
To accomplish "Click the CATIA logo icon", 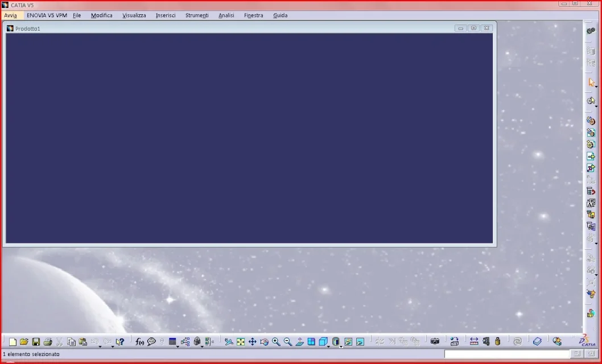I will pyautogui.click(x=587, y=341).
